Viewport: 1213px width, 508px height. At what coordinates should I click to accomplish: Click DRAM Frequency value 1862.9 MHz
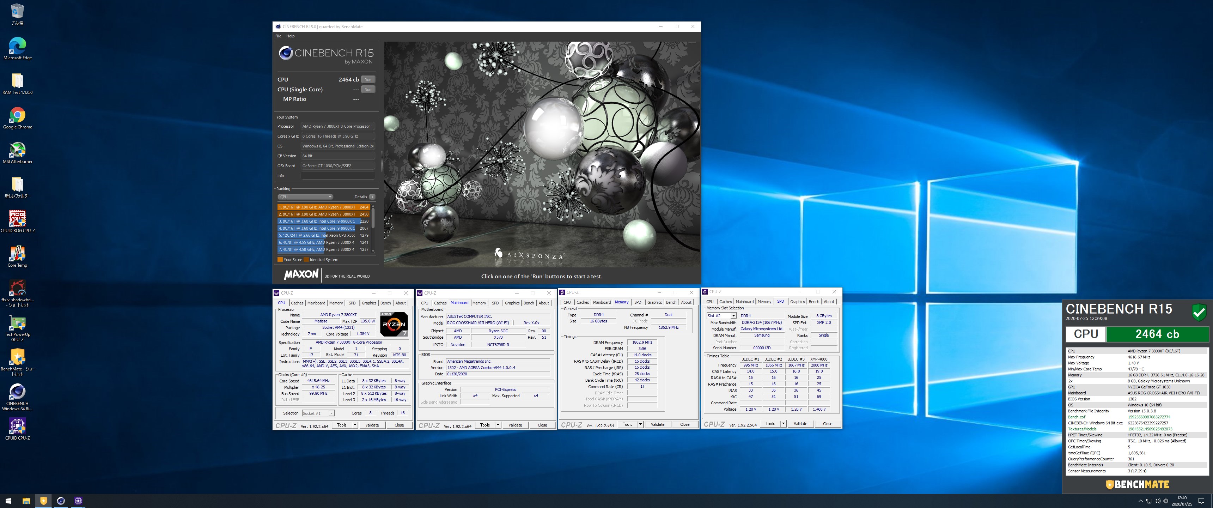click(x=642, y=343)
